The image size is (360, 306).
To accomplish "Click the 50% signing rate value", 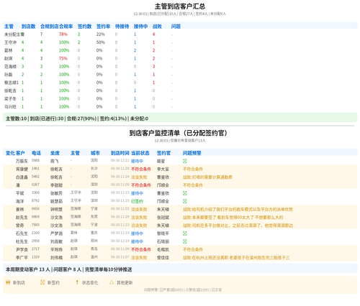I will click(101, 42).
